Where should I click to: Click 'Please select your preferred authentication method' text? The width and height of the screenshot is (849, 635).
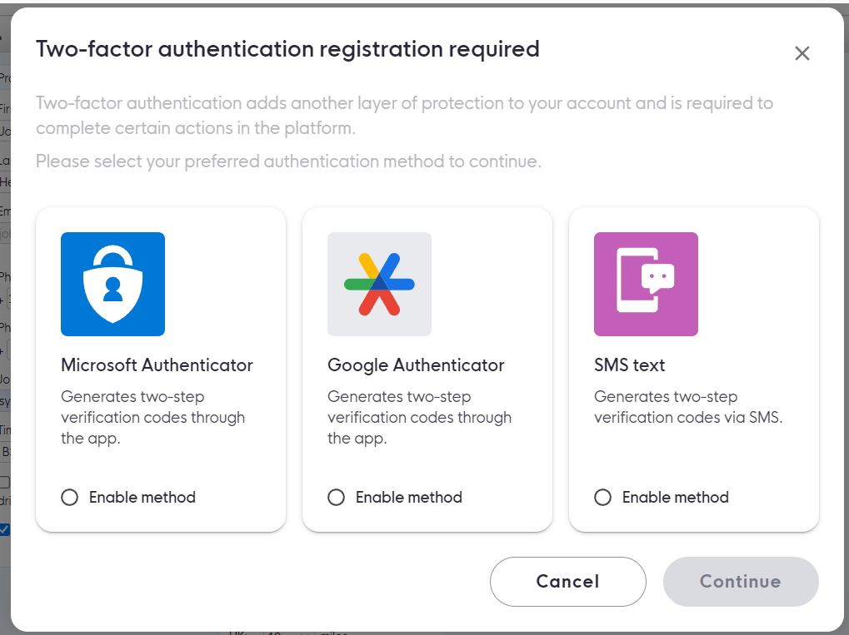coord(288,161)
